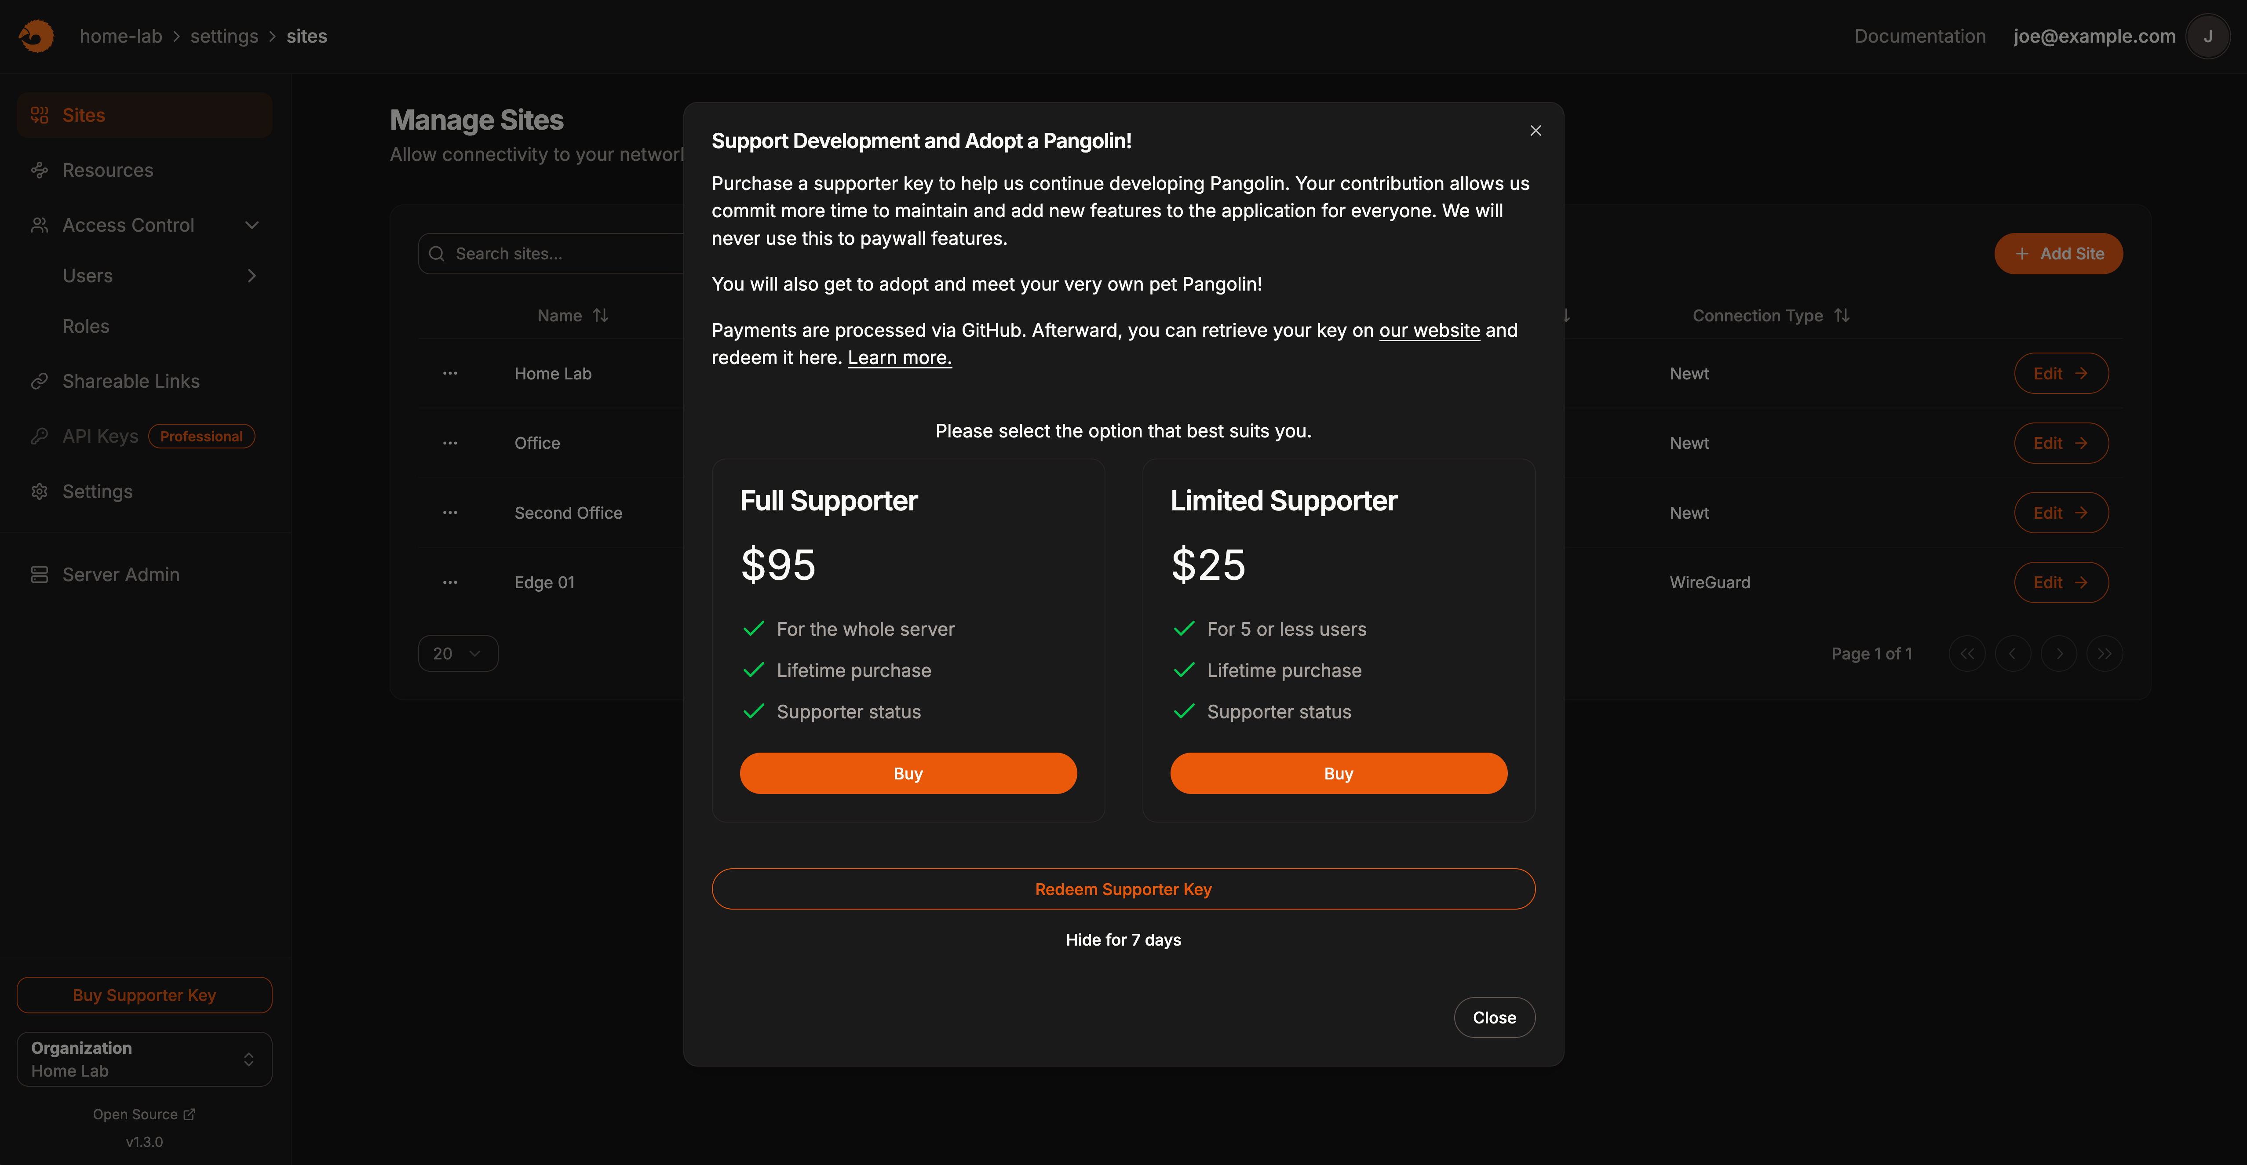
Task: Open Resources in the sidebar
Action: click(107, 170)
